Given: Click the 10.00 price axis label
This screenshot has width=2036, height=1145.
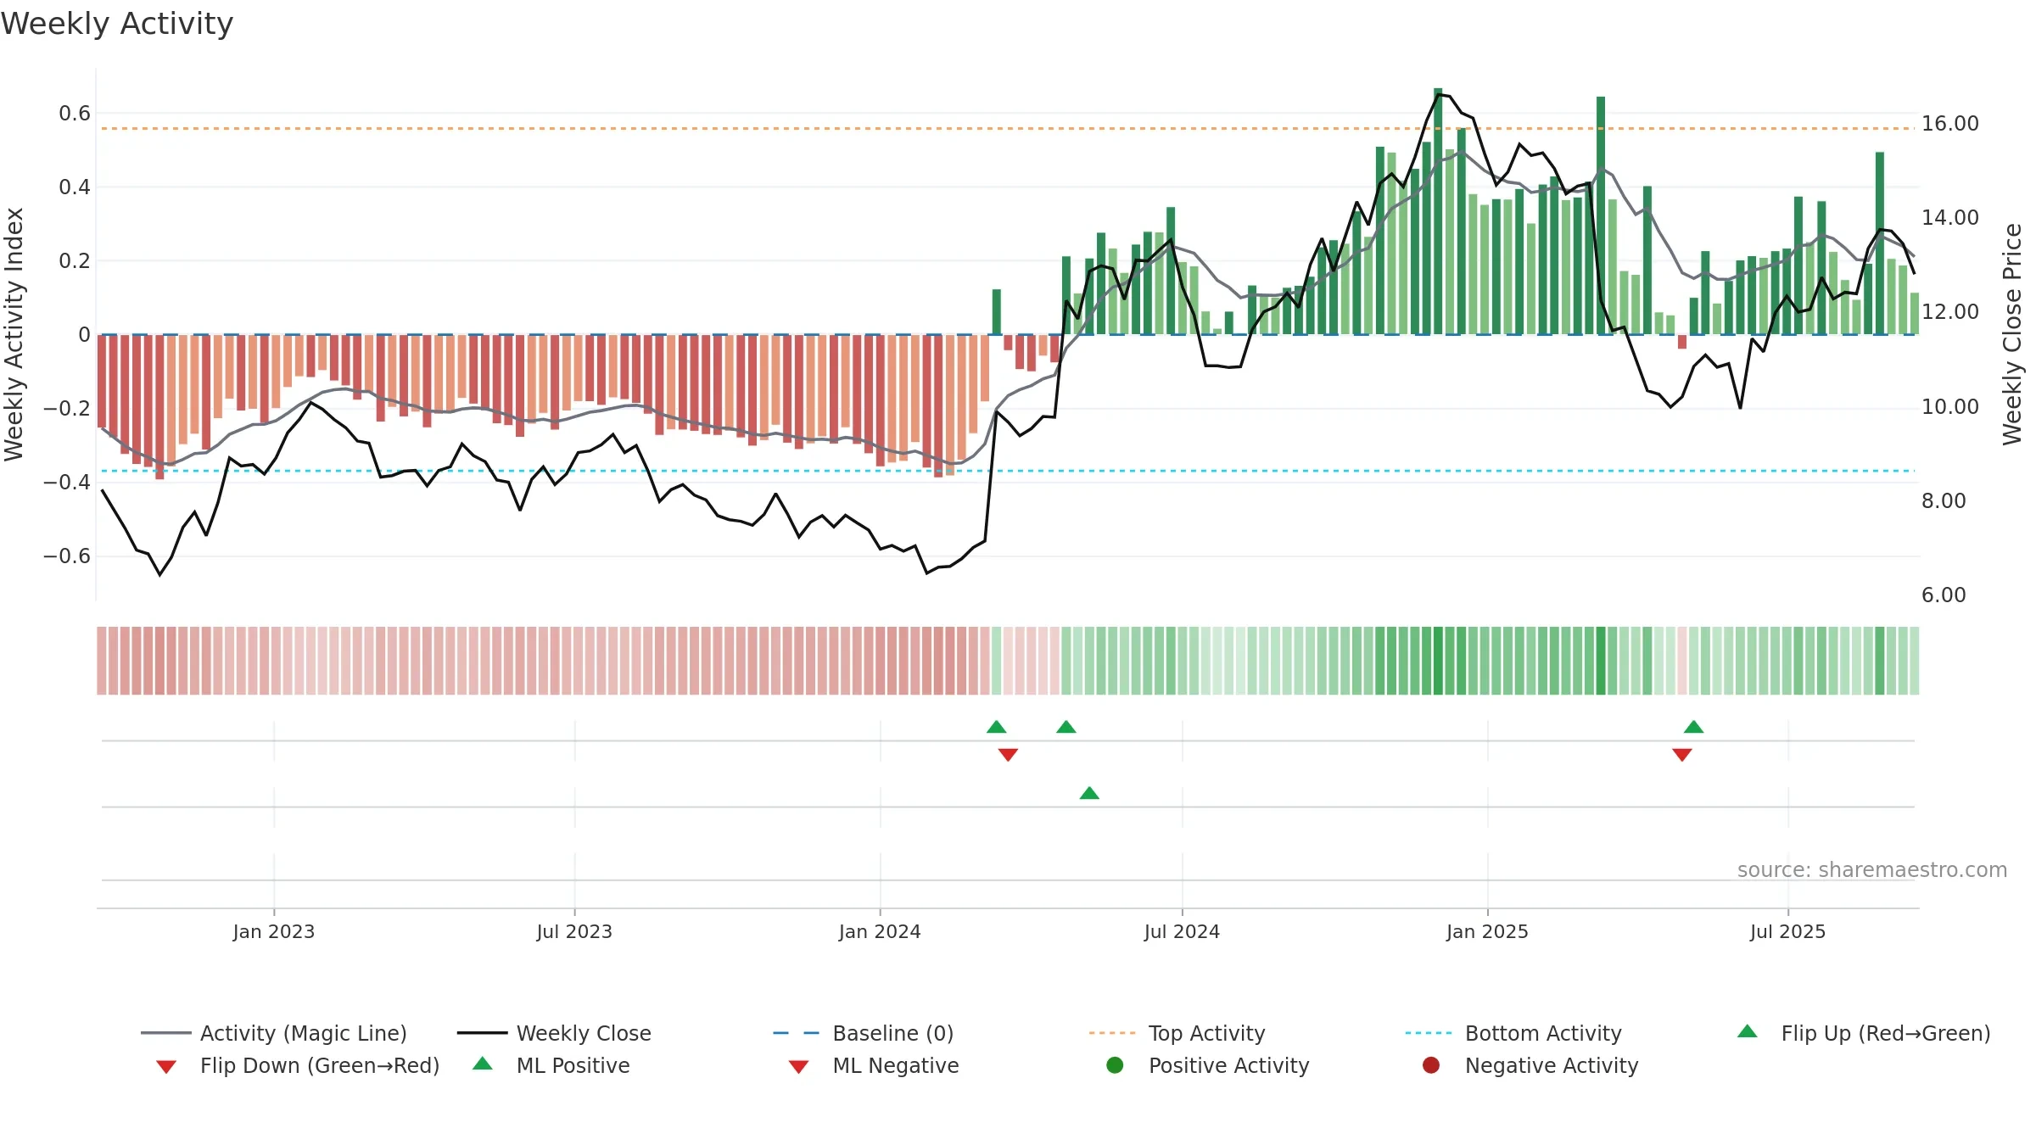Looking at the screenshot, I should 1950,407.
